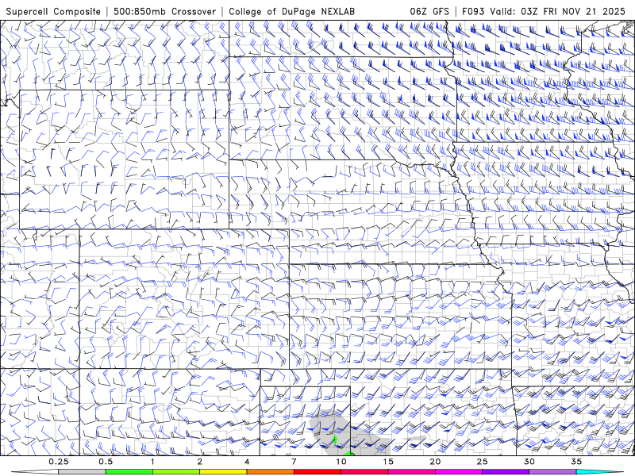Select the yellow-green color bar segment after 1
The image size is (635, 476).
click(176, 472)
